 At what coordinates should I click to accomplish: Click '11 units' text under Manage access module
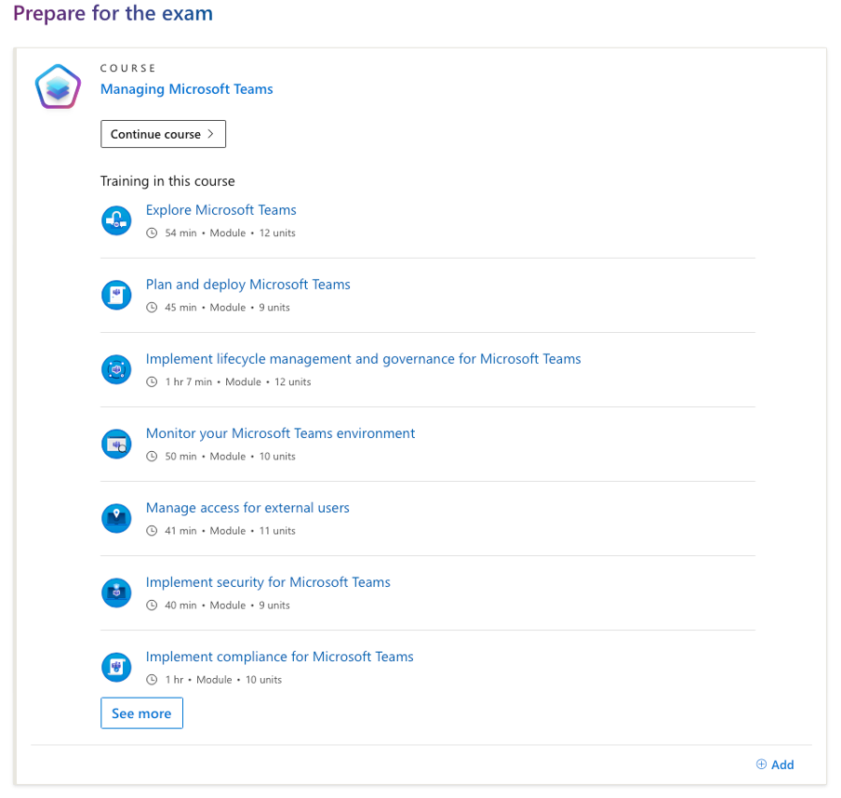277,531
